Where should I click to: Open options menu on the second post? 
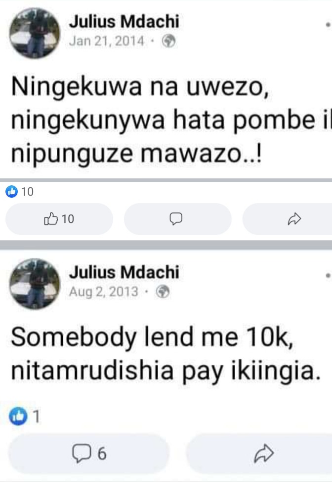click(328, 276)
